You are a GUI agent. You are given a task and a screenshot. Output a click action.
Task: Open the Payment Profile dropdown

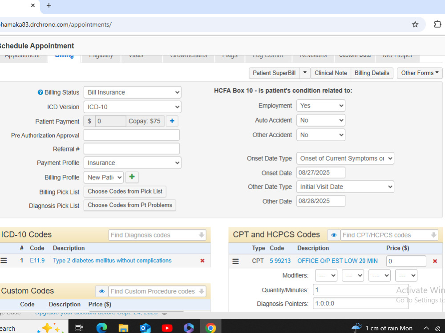pos(133,163)
